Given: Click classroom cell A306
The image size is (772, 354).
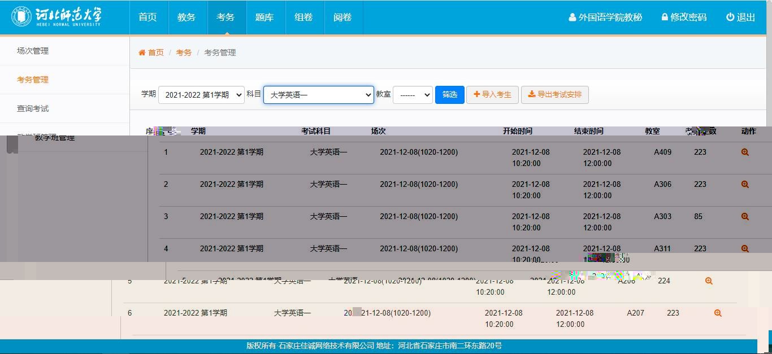Looking at the screenshot, I should tap(663, 184).
